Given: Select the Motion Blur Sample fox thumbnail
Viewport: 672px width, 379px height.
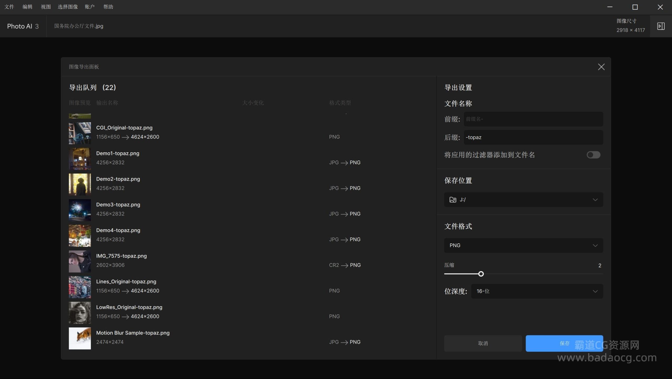Looking at the screenshot, I should point(80,338).
